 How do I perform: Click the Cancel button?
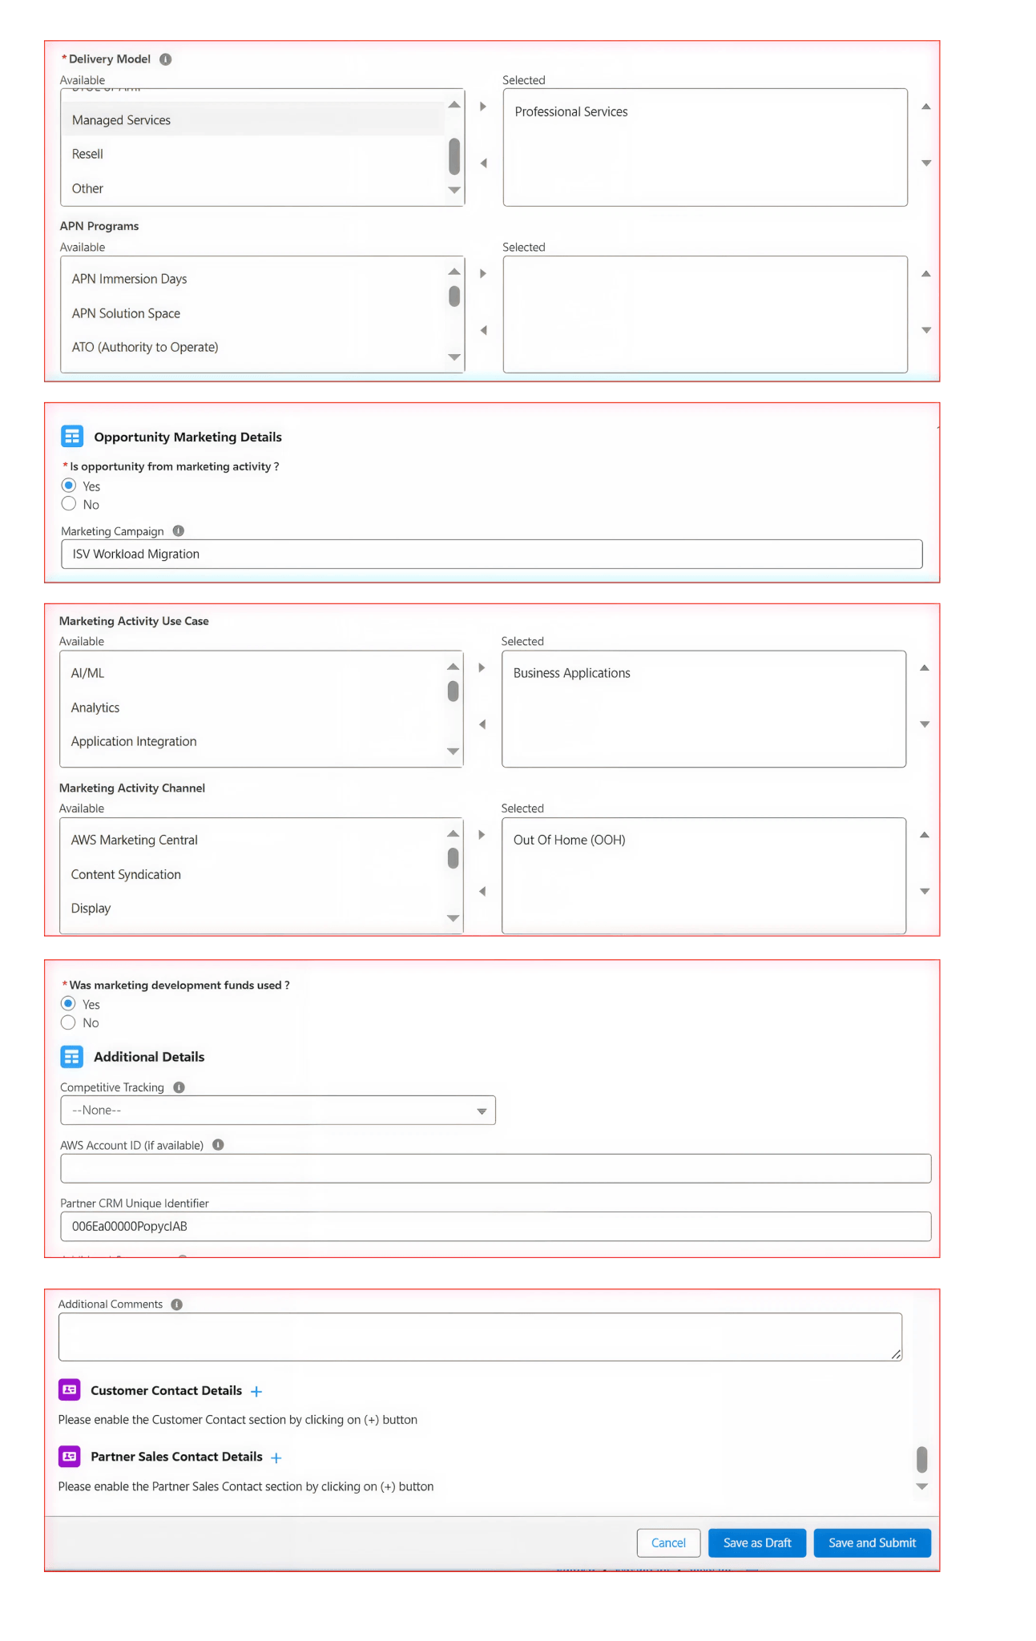(x=668, y=1542)
